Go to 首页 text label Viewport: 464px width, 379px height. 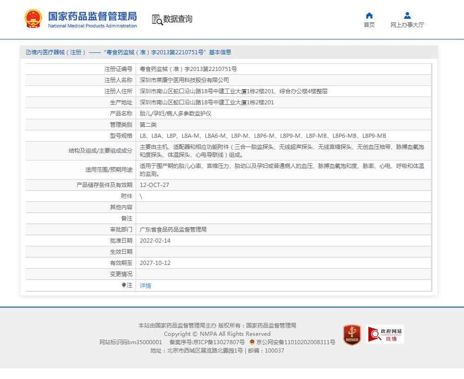click(x=369, y=25)
